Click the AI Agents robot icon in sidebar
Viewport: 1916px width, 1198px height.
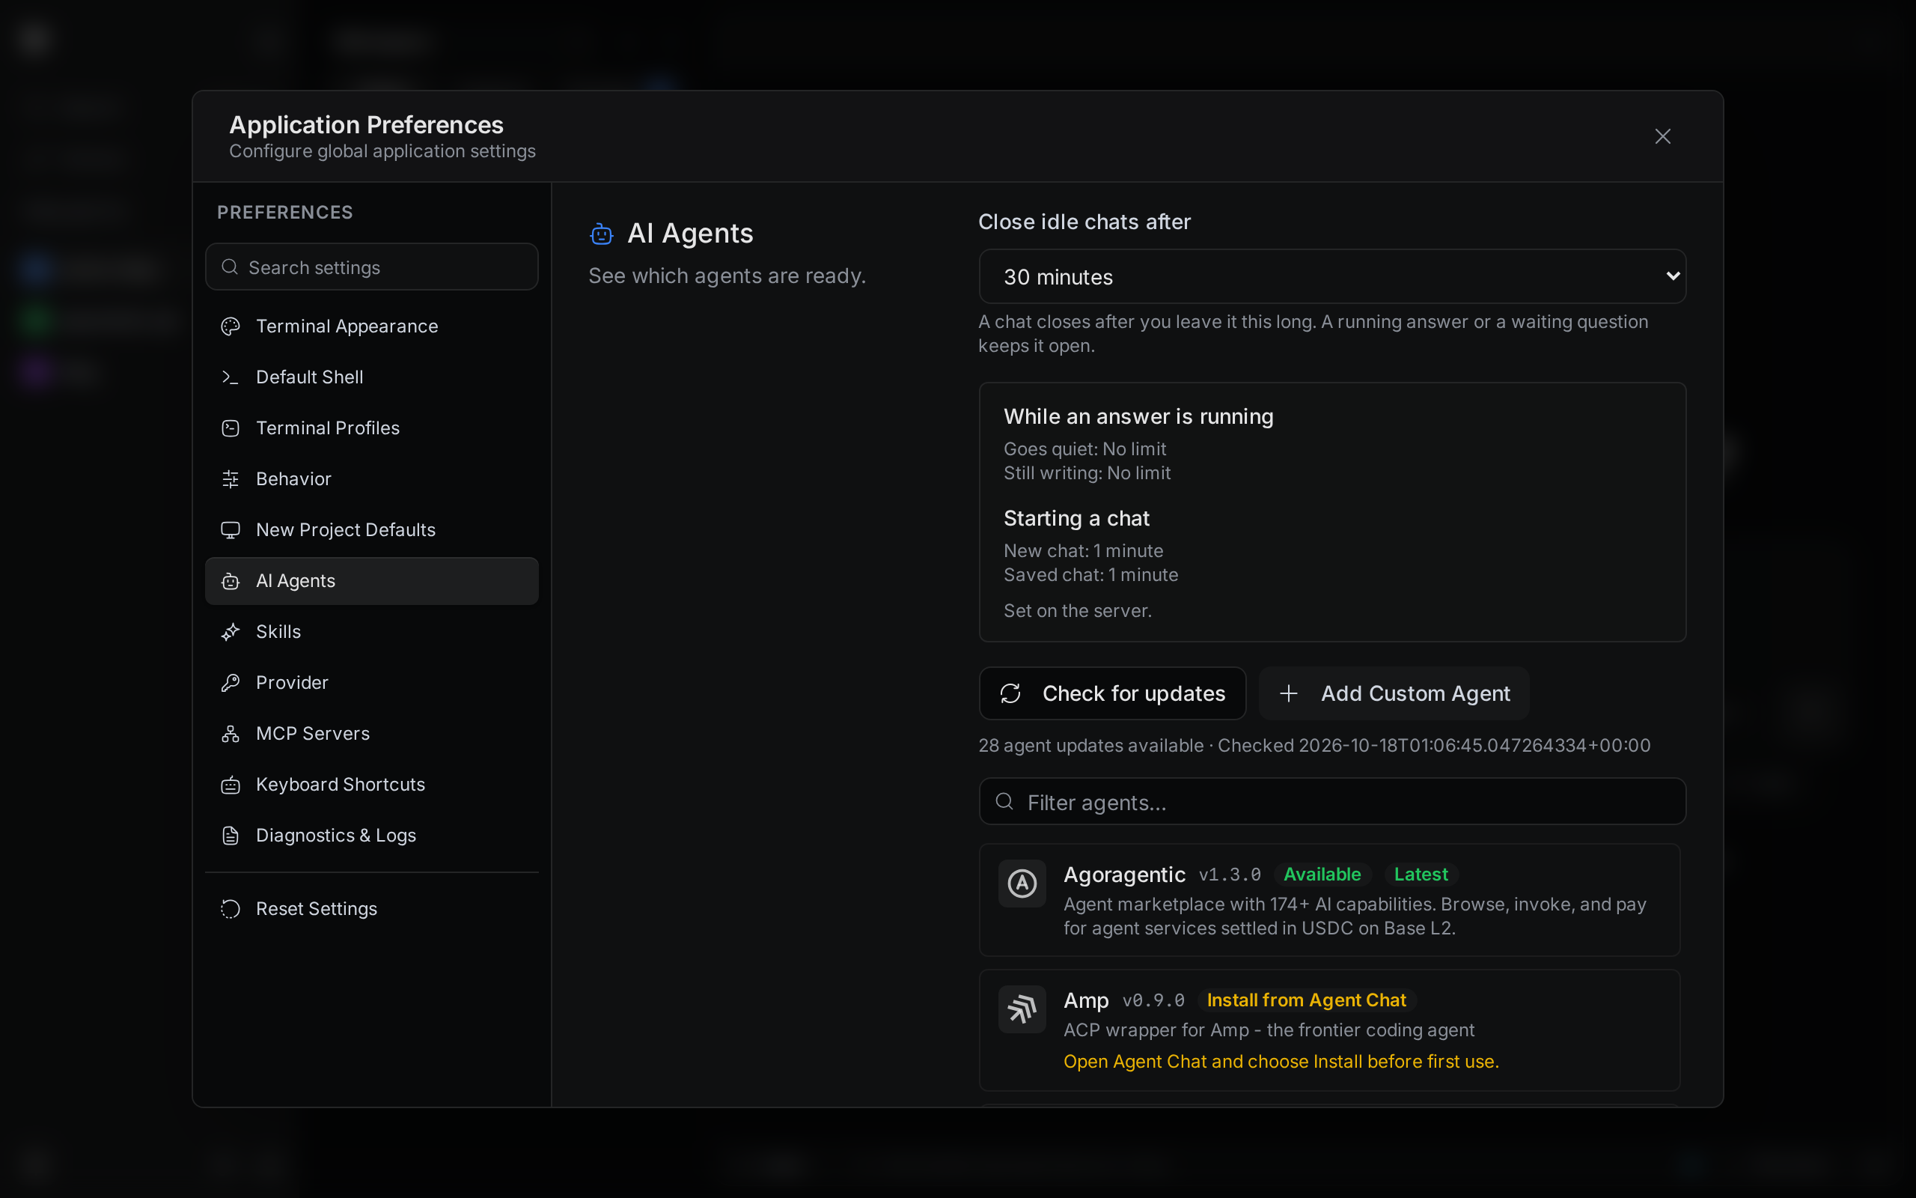[231, 581]
